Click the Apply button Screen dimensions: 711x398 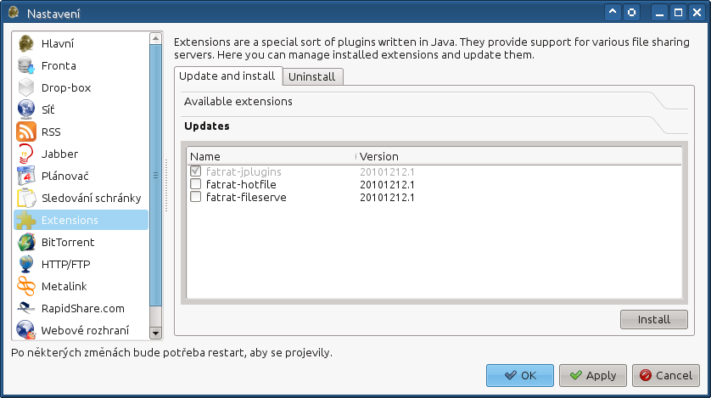click(593, 375)
